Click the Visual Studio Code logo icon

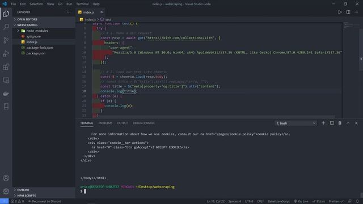pyautogui.click(x=5, y=4)
